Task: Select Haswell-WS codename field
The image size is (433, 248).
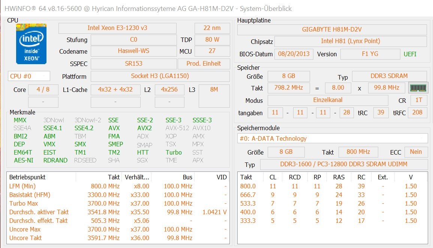Action: pos(134,51)
